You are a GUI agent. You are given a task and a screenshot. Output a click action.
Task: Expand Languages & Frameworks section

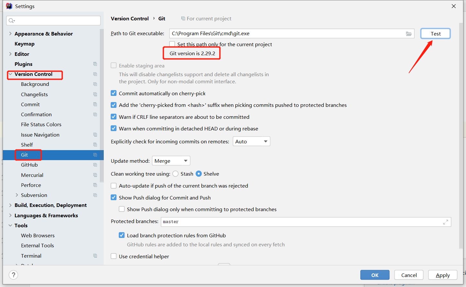tap(10, 215)
